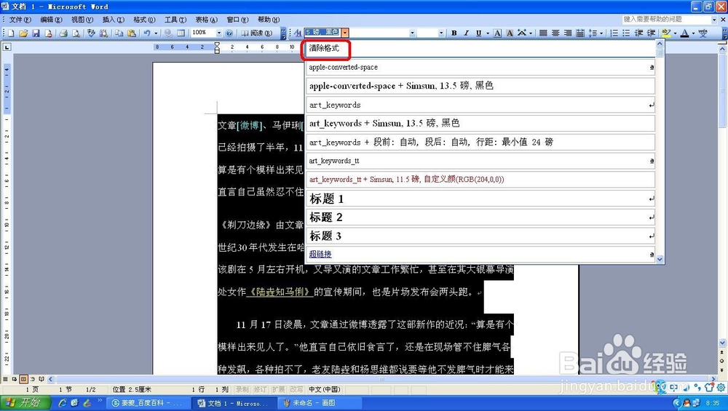Choose 标题 1 style from list
The width and height of the screenshot is (728, 411).
coord(480,199)
